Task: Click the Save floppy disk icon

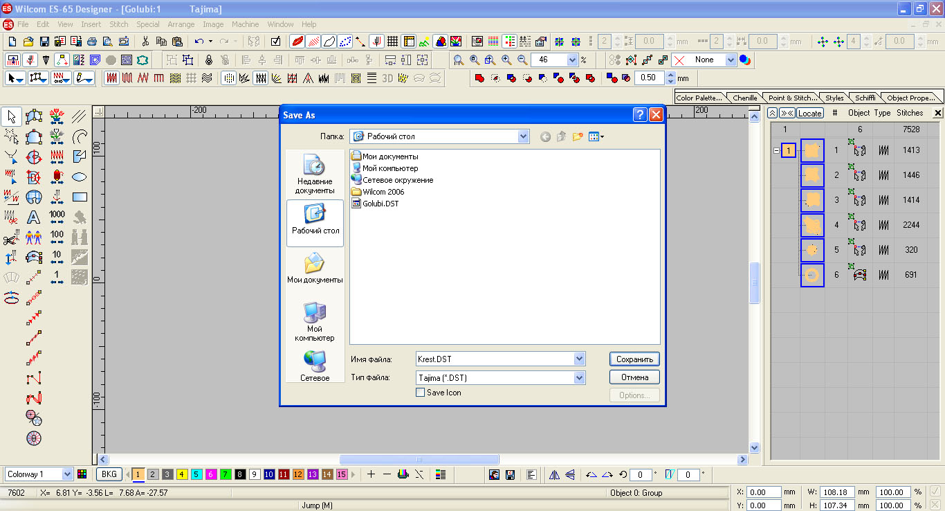Action: (x=44, y=42)
